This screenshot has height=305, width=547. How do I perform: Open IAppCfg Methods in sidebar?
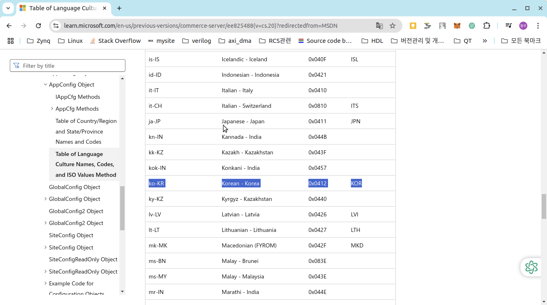click(x=78, y=97)
